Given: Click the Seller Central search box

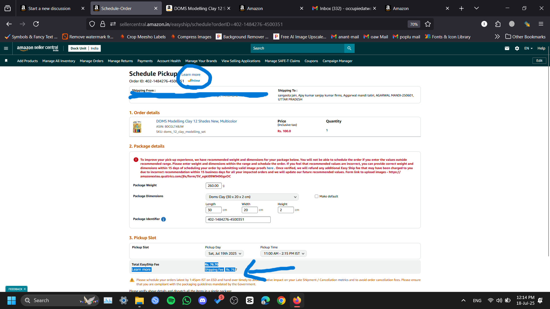Looking at the screenshot, I should [x=297, y=48].
